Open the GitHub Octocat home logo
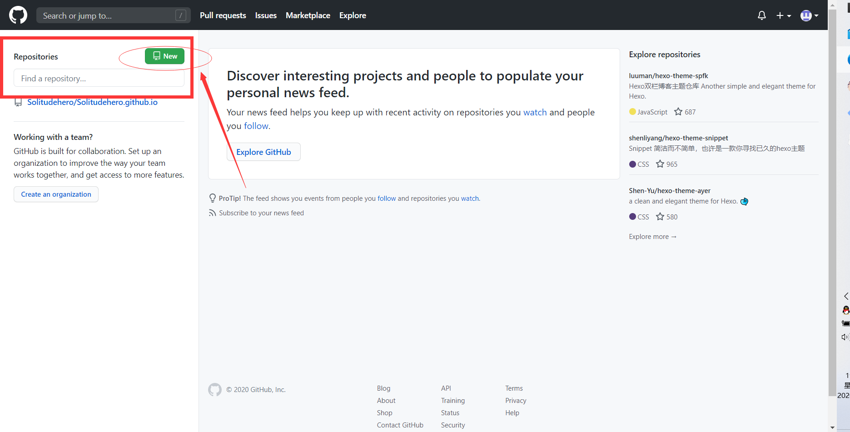Image resolution: width=850 pixels, height=432 pixels. pyautogui.click(x=18, y=15)
